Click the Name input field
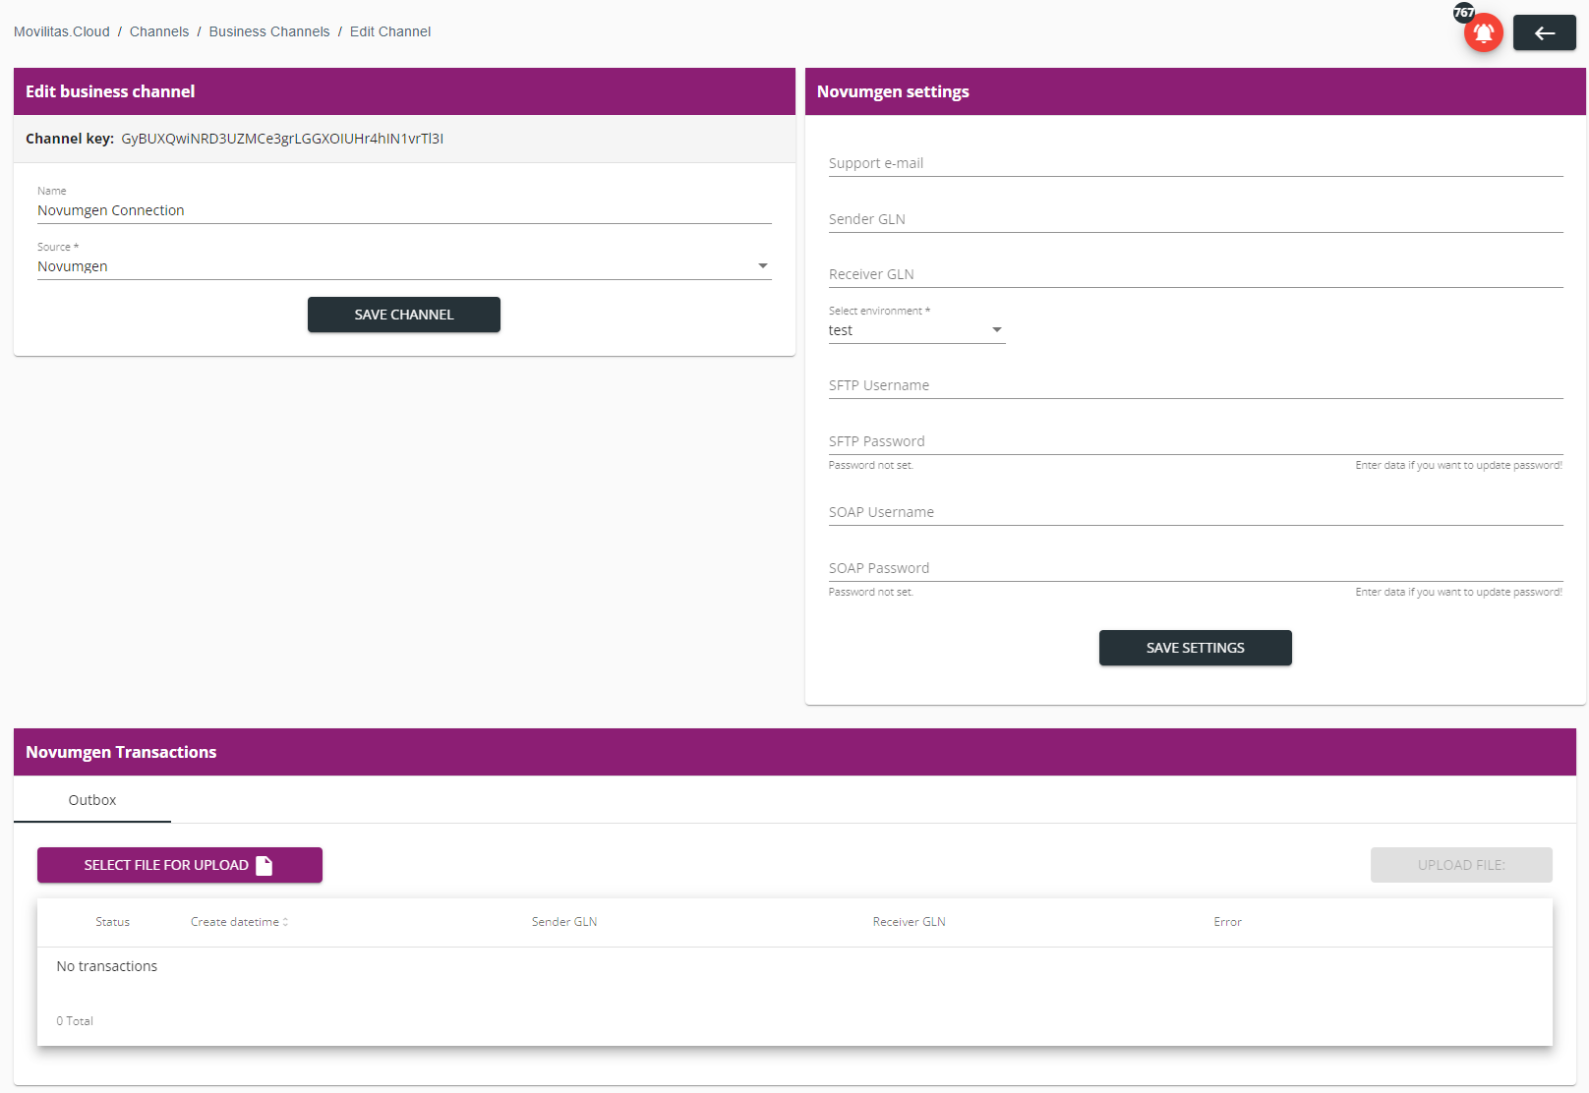 pos(404,210)
